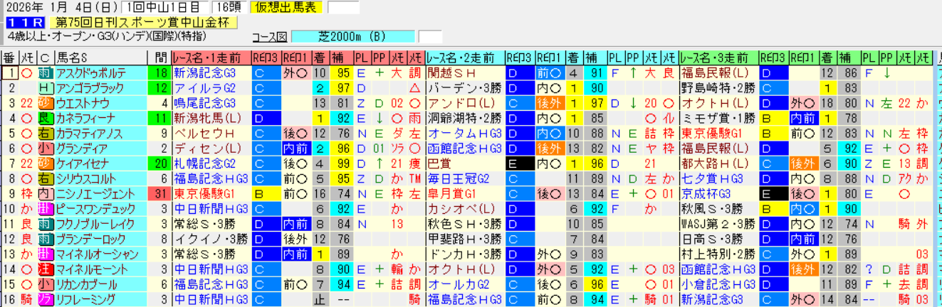This screenshot has width=942, height=307.
Task: Click the アイルラG2 race cell
Action: click(211, 88)
